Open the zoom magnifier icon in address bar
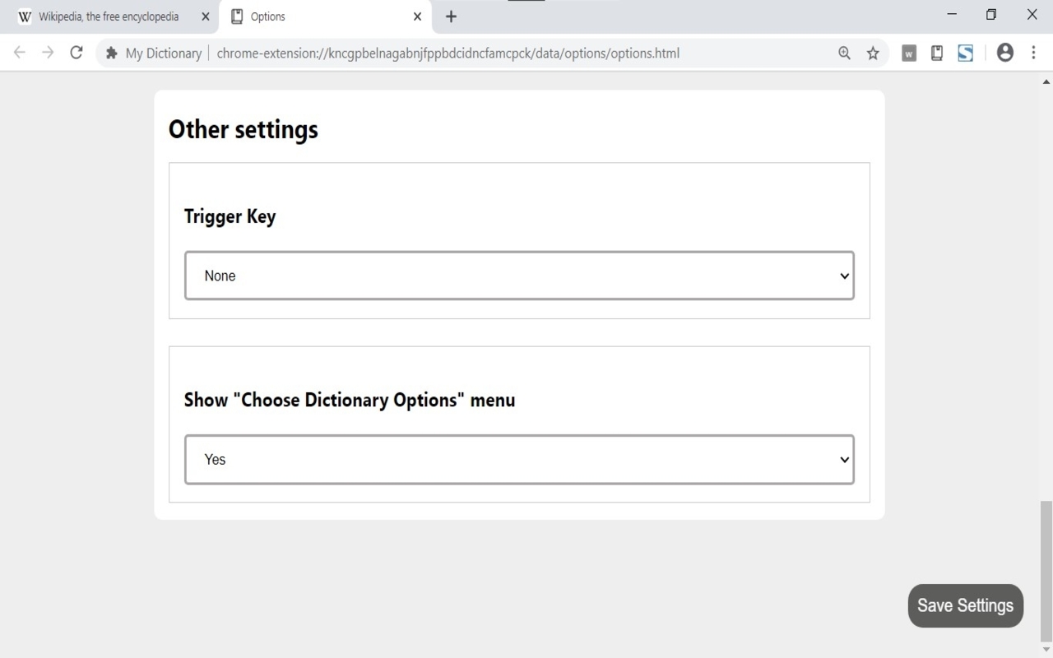 (x=844, y=53)
